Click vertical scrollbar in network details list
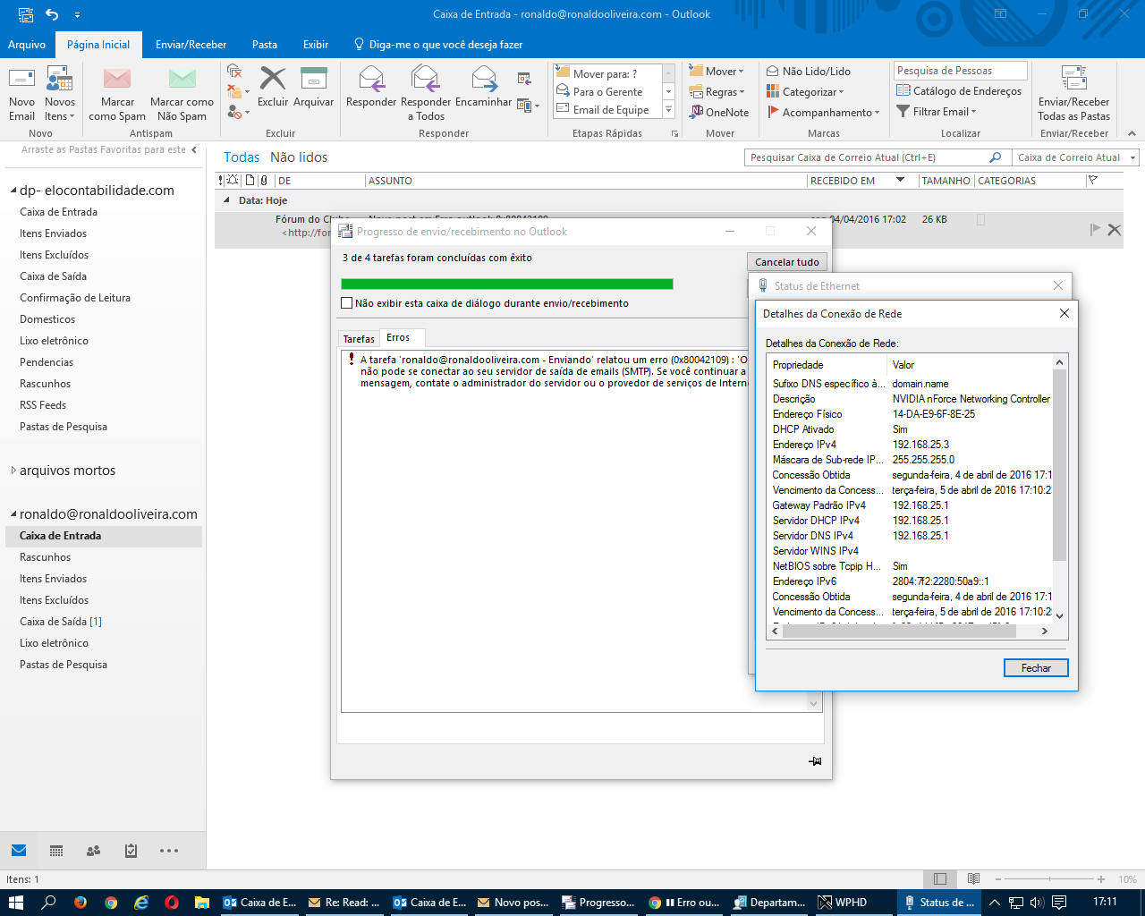Screen dimensions: 1145x916 point(1059,465)
